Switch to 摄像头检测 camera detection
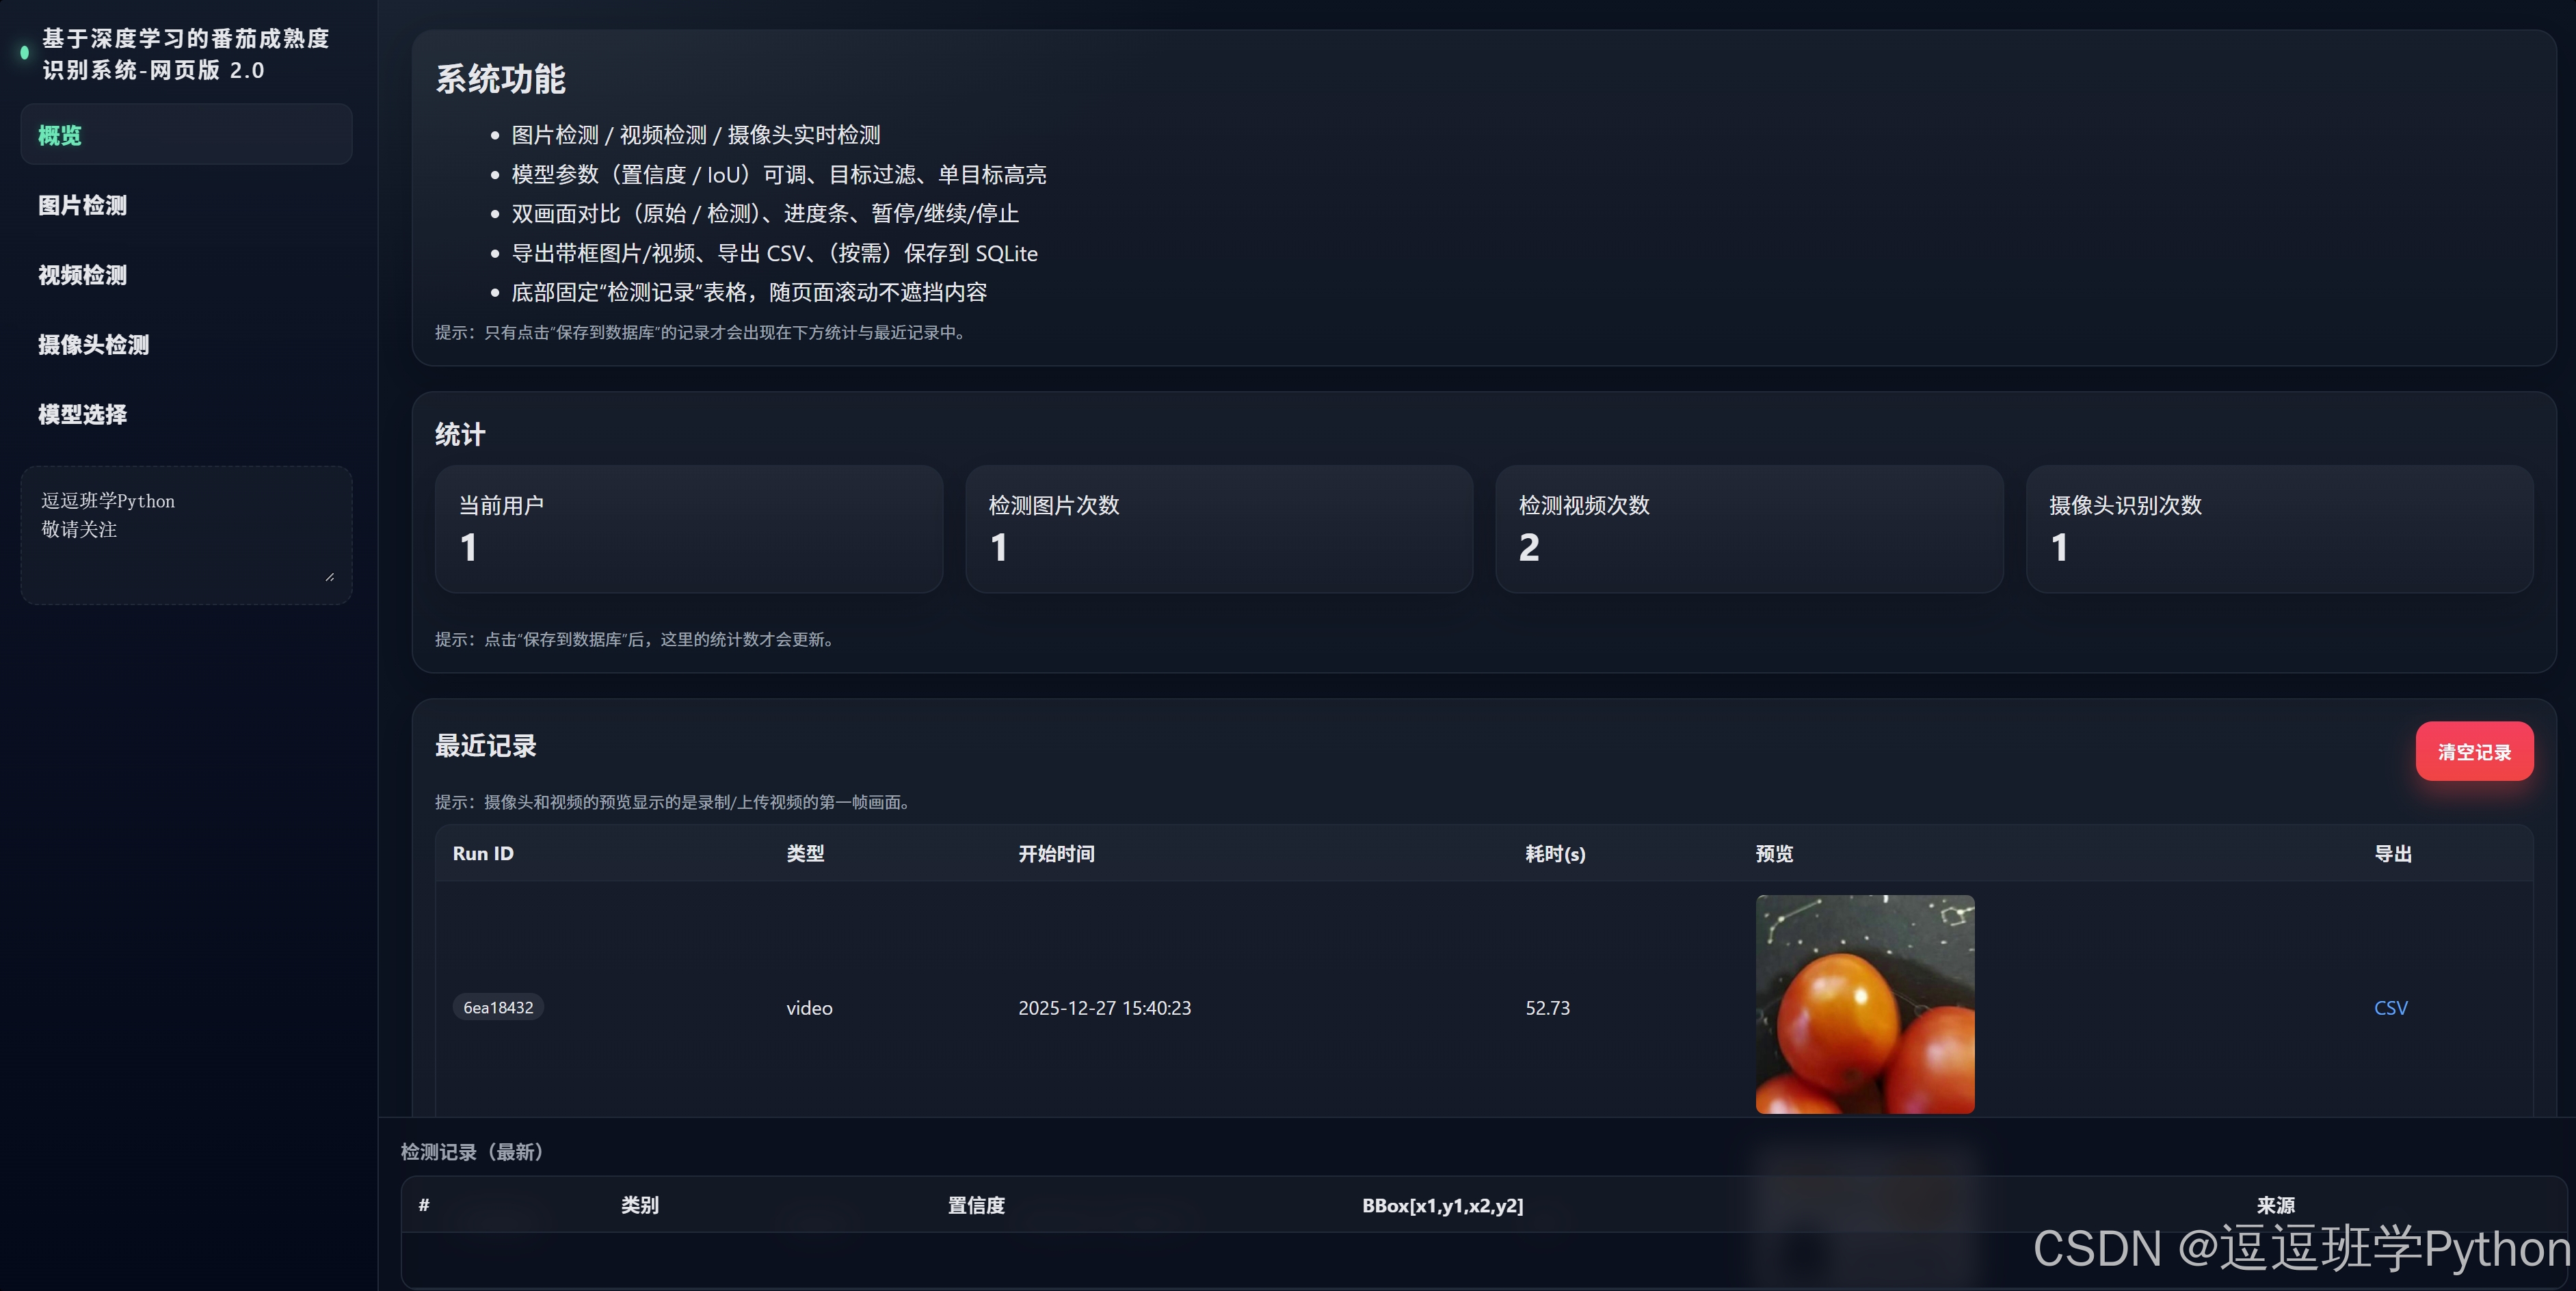 [94, 345]
